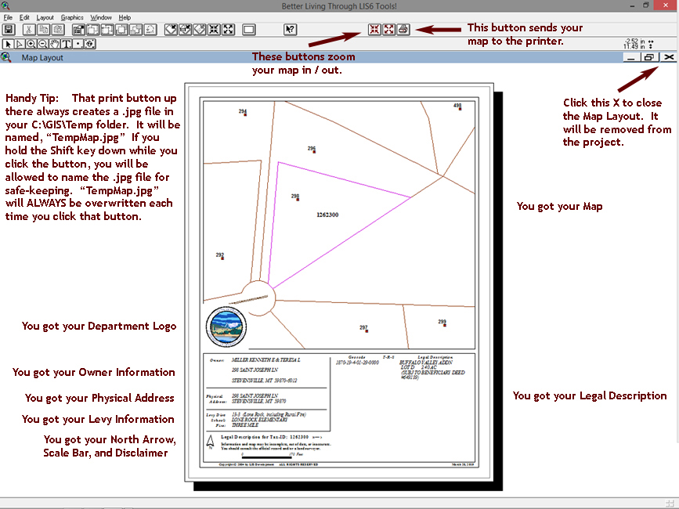Select the magnifier Zoom In tool
The width and height of the screenshot is (679, 509).
(31, 44)
